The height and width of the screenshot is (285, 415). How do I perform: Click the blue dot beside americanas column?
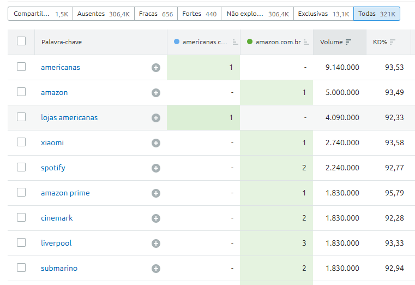[x=176, y=42]
